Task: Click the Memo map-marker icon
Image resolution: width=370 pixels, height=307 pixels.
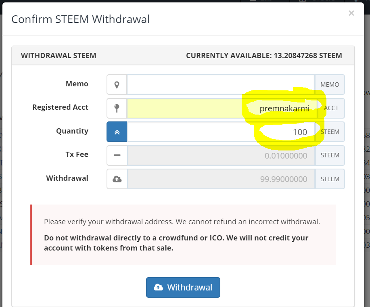Action: click(x=117, y=85)
